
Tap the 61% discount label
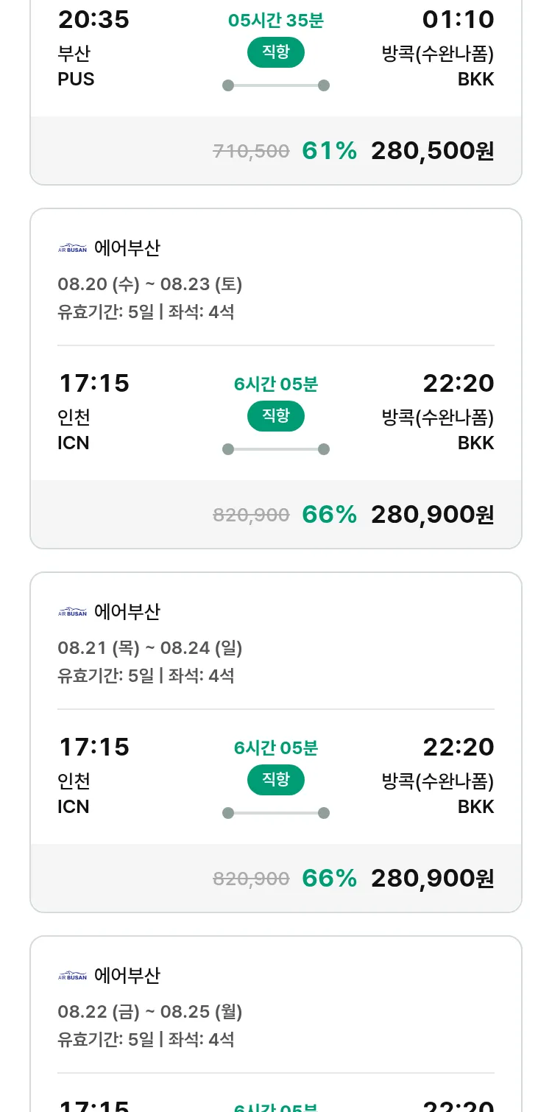(329, 151)
